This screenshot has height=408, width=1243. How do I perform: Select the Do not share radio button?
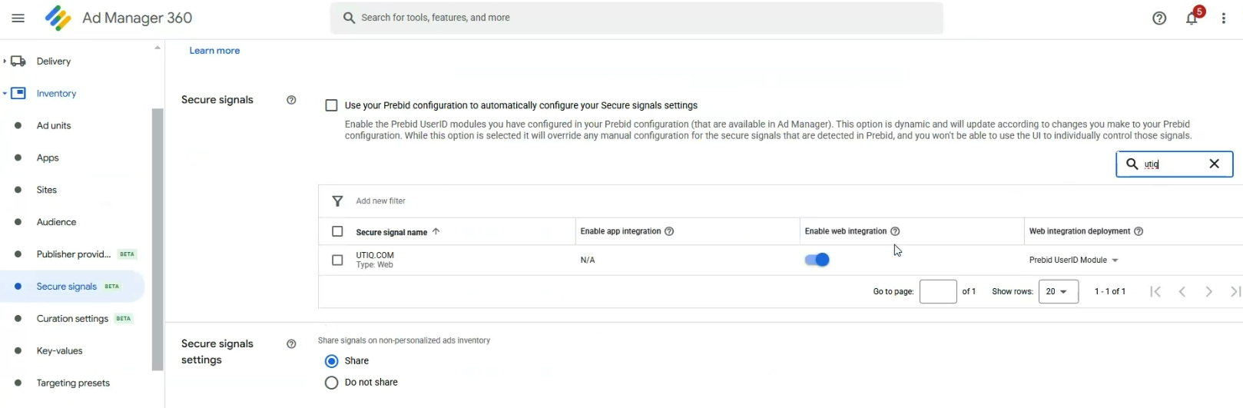pyautogui.click(x=331, y=383)
